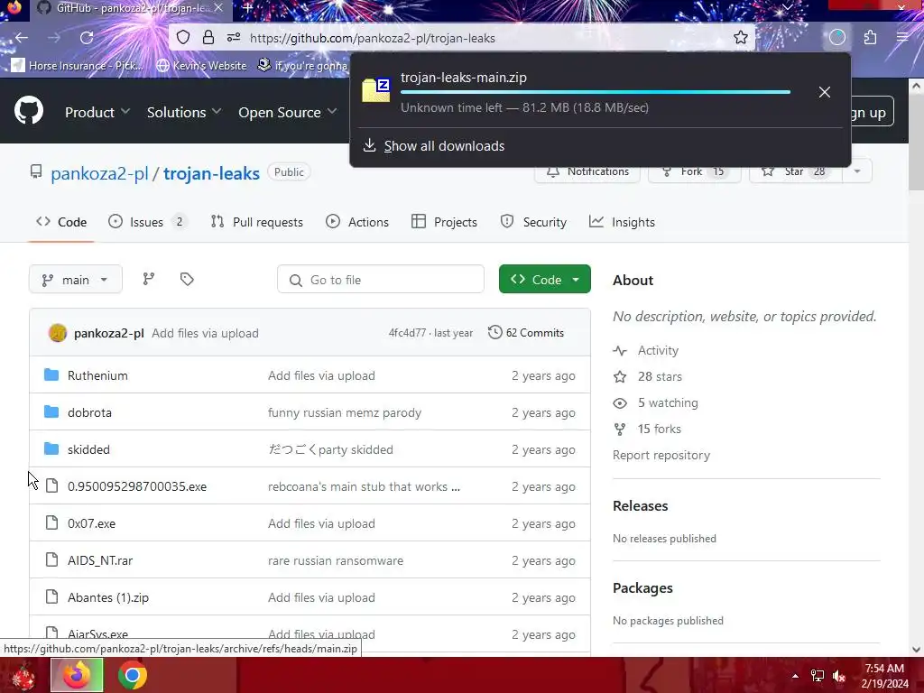Cancel the trojan-leaks-main.zip download
The width and height of the screenshot is (924, 693).
(x=825, y=92)
